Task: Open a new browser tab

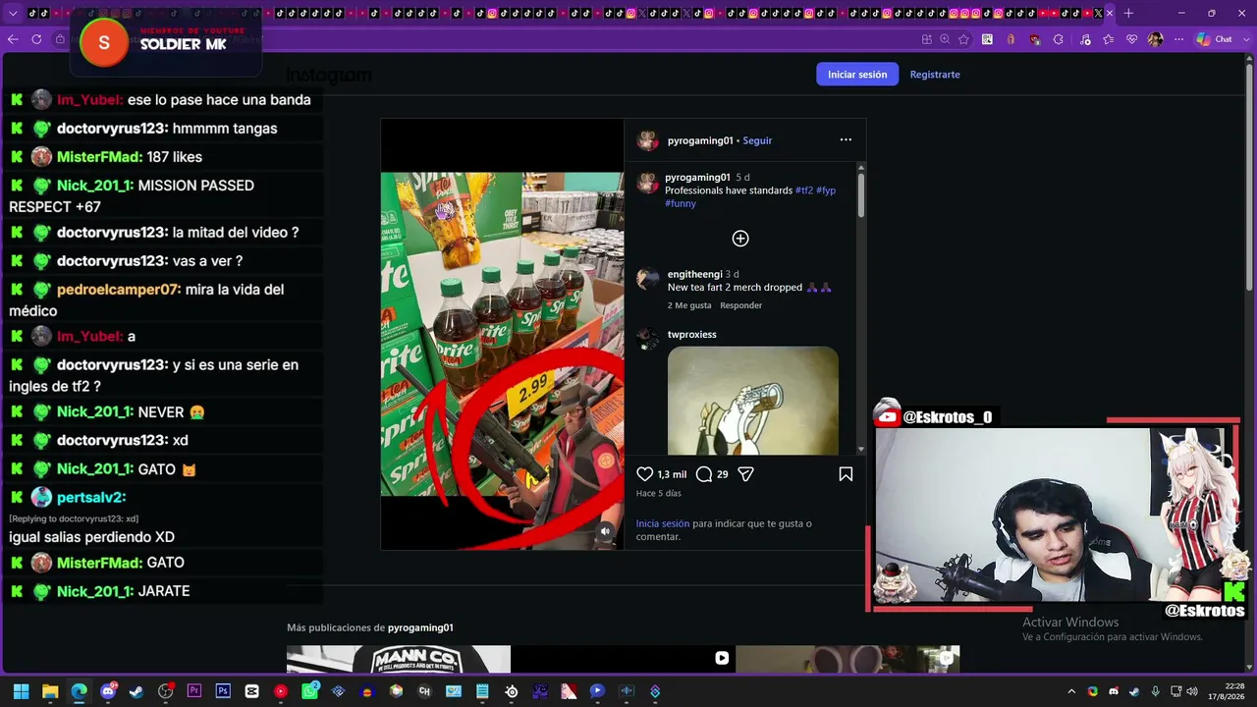Action: point(1128,13)
